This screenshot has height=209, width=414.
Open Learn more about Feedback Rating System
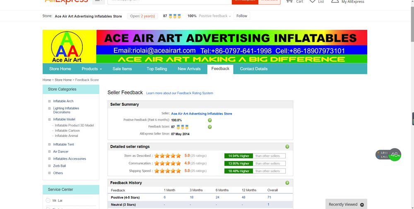point(180,93)
